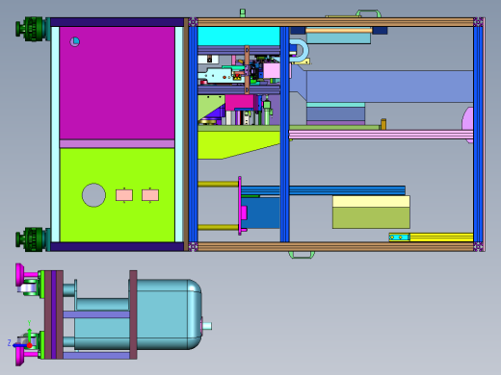Select the right maroon plate on the motor assembly
The image size is (501, 375).
click(133, 314)
